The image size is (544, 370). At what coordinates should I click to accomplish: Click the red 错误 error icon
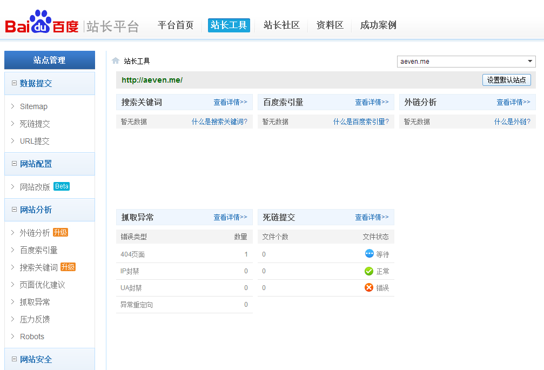pyautogui.click(x=368, y=287)
